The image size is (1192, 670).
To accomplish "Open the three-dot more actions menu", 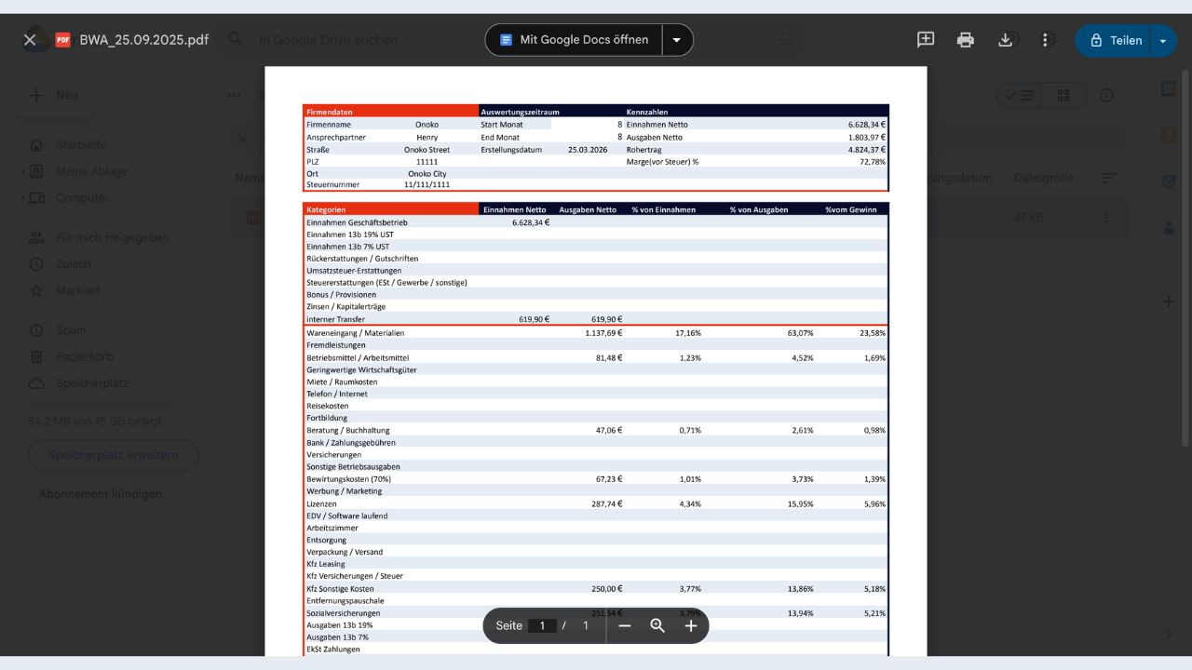I will (1045, 40).
